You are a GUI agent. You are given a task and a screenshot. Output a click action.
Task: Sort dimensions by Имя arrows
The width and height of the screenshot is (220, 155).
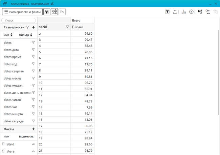[12, 35]
